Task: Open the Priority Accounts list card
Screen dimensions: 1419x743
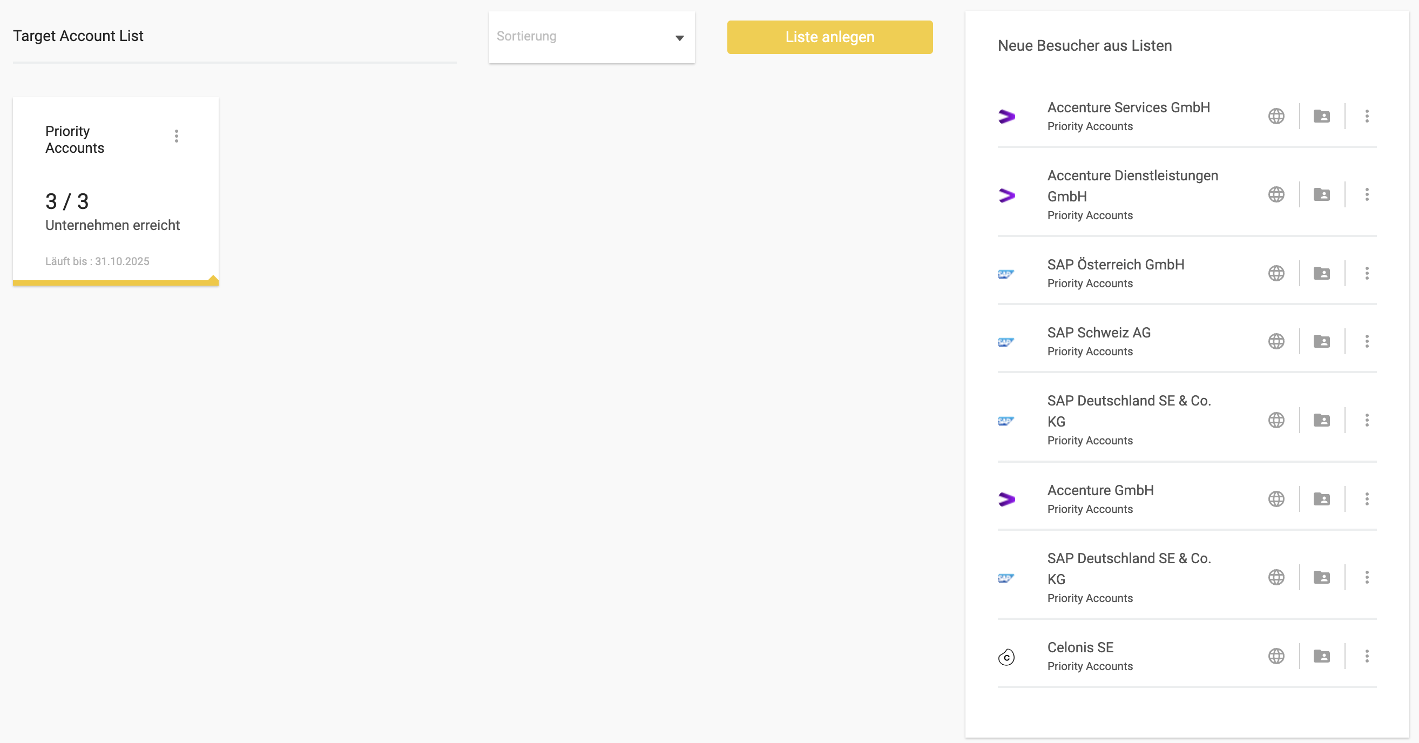Action: pyautogui.click(x=116, y=191)
